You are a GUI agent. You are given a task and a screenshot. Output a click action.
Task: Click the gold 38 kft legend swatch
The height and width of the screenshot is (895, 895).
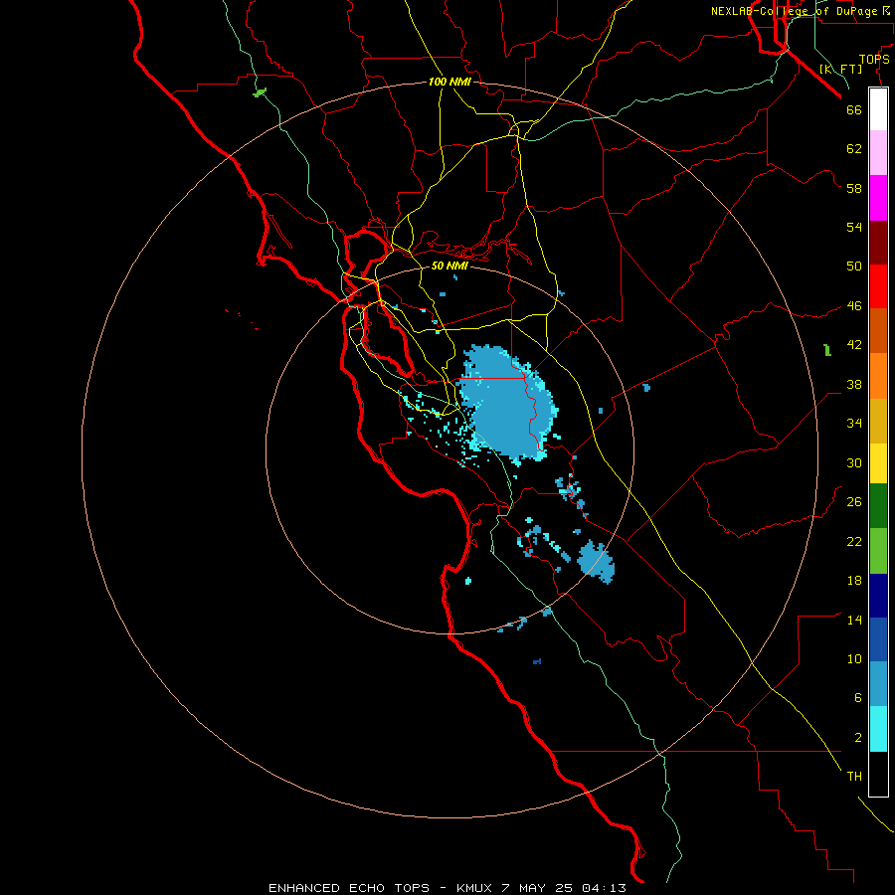pos(878,421)
